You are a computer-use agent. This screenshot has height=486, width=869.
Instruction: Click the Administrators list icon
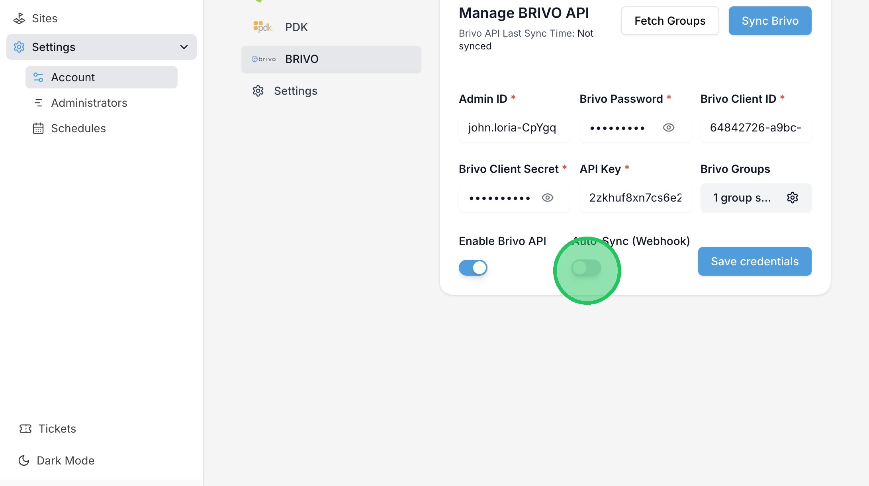38,103
